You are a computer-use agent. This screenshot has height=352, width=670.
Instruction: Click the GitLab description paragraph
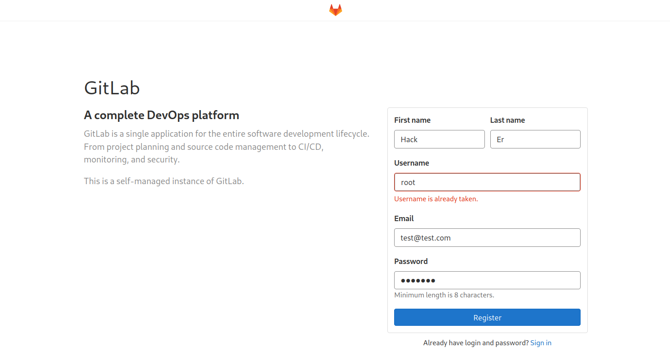pyautogui.click(x=226, y=147)
